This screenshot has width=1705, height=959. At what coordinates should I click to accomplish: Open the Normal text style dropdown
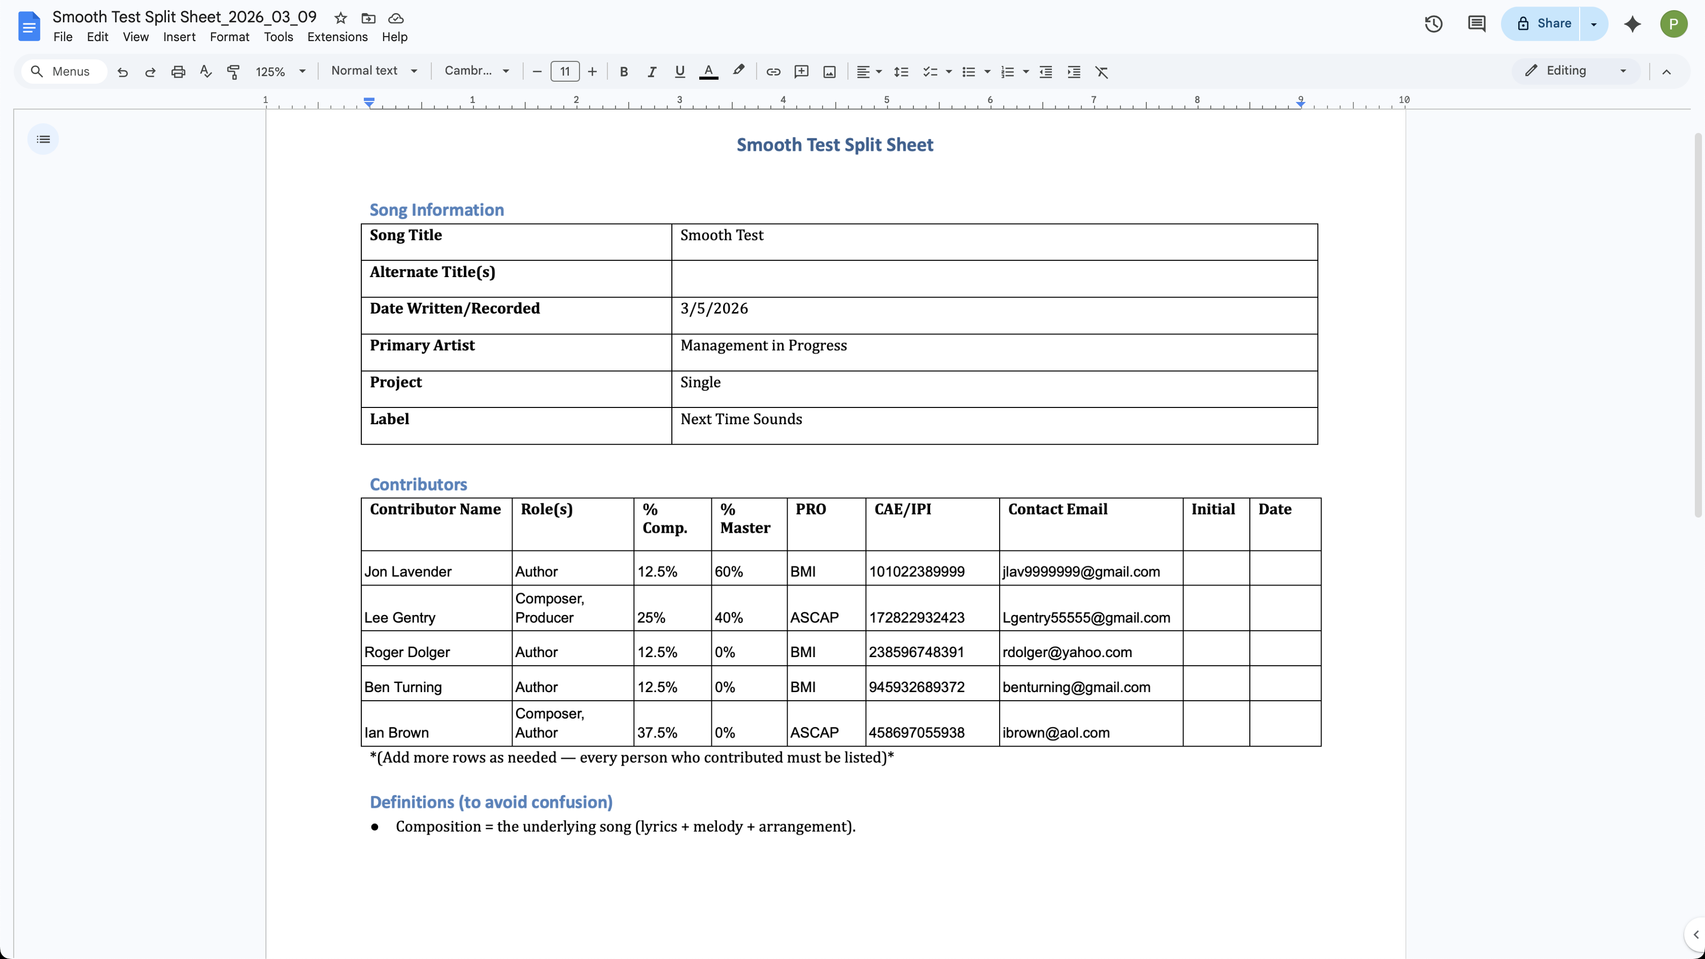[x=374, y=71]
